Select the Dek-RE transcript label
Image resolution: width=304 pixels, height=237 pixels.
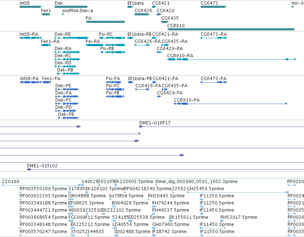coord(63,34)
